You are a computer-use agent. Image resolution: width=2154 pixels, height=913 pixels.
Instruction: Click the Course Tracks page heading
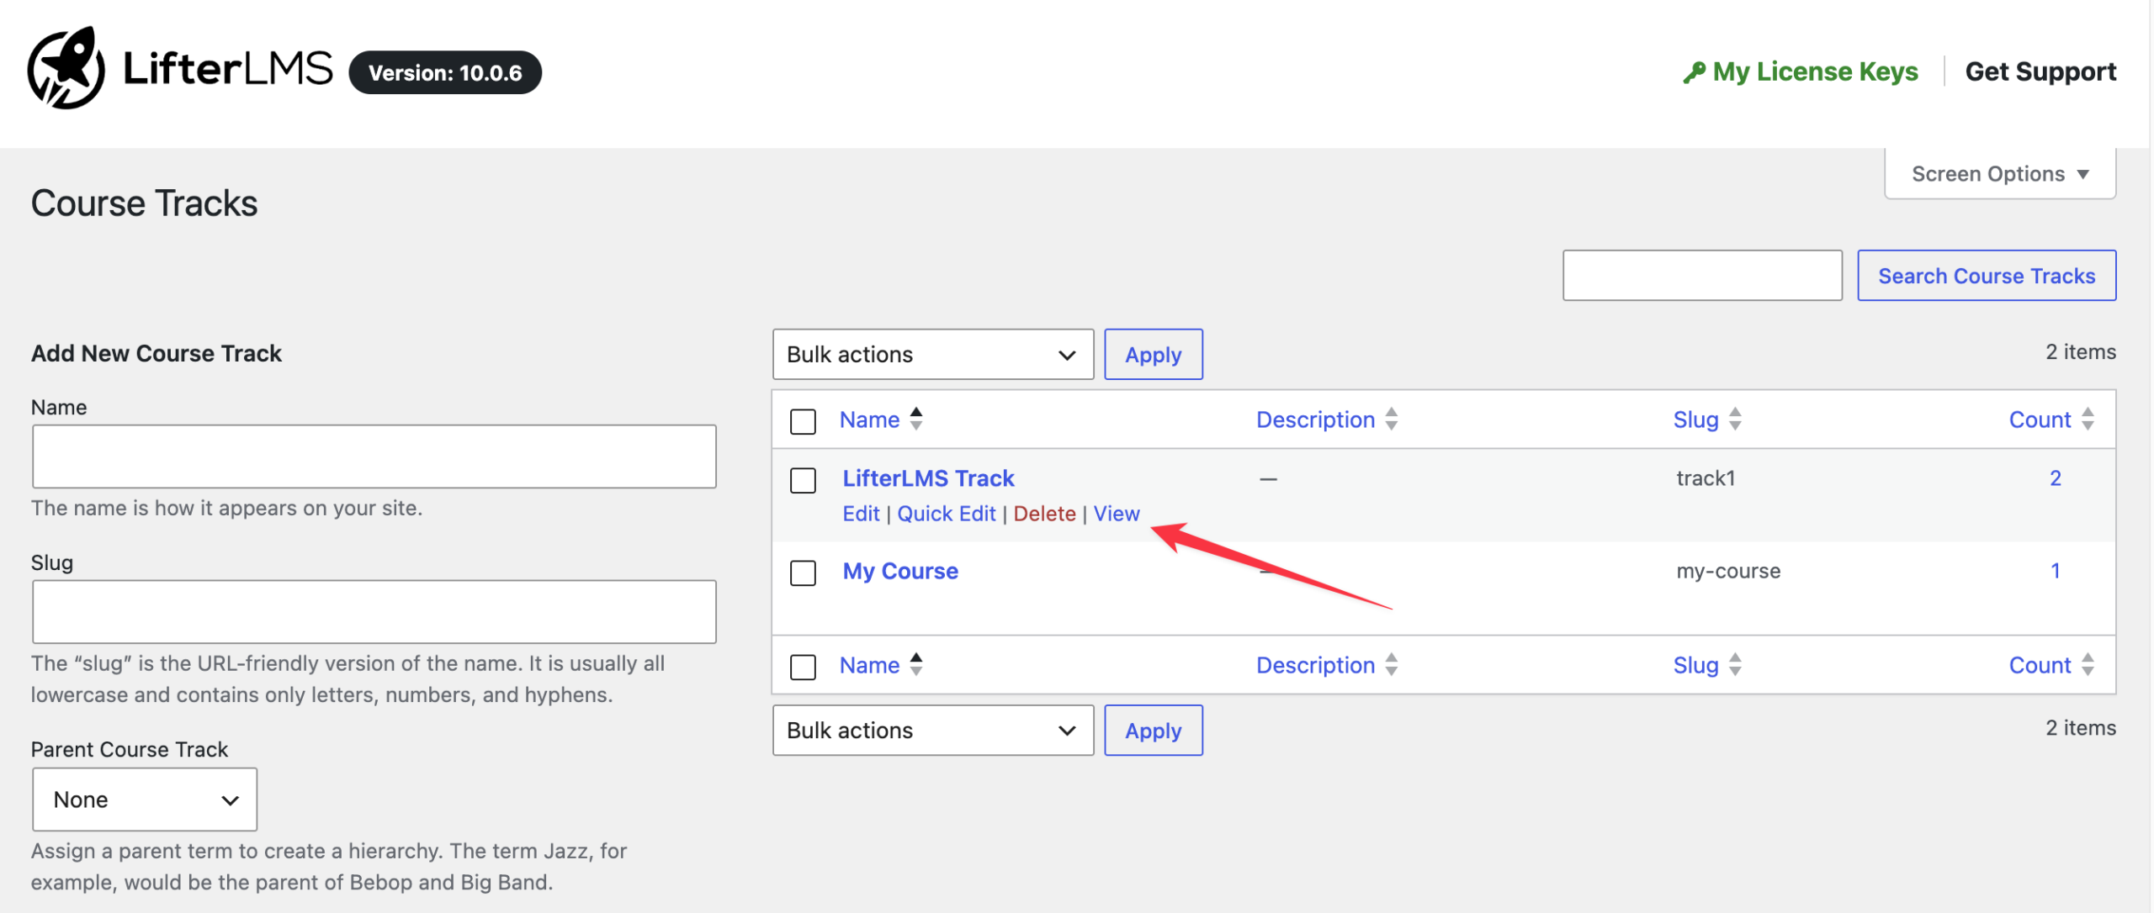pos(144,203)
